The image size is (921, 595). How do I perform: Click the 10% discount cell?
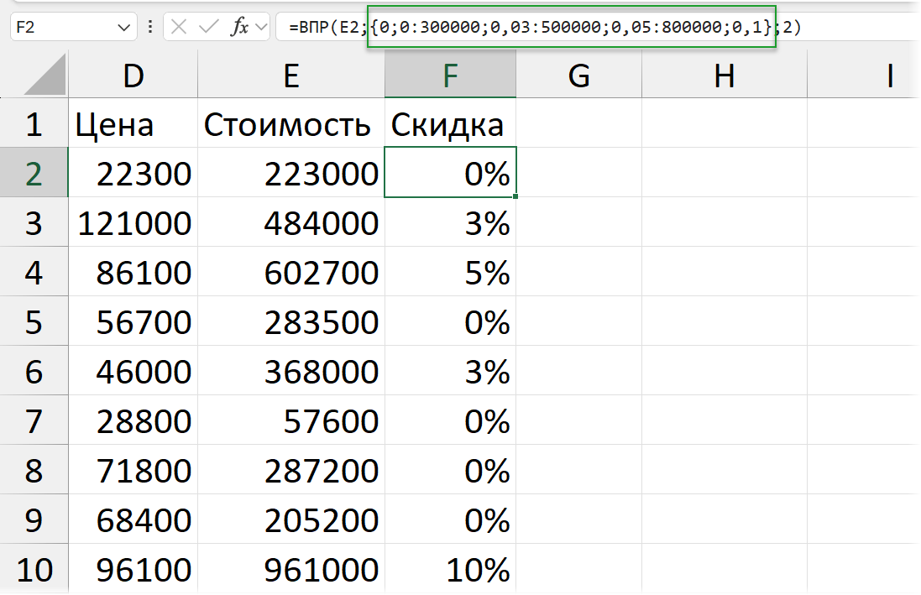(x=451, y=569)
